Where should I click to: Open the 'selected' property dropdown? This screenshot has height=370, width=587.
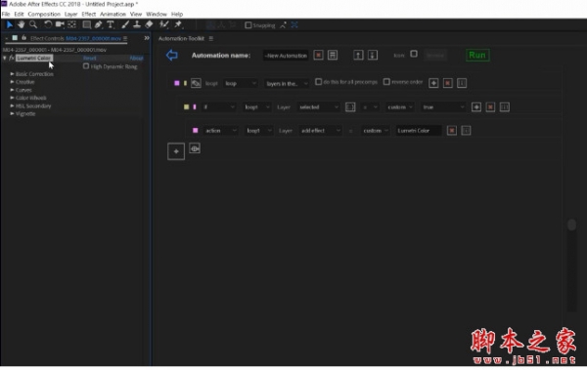[319, 107]
